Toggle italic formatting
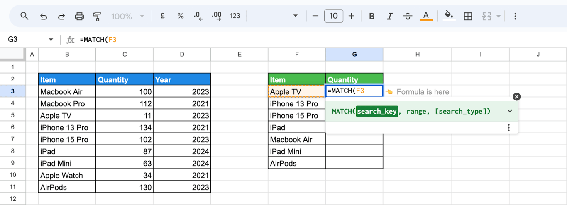Viewport: 567px width, 205px height. [x=389, y=16]
